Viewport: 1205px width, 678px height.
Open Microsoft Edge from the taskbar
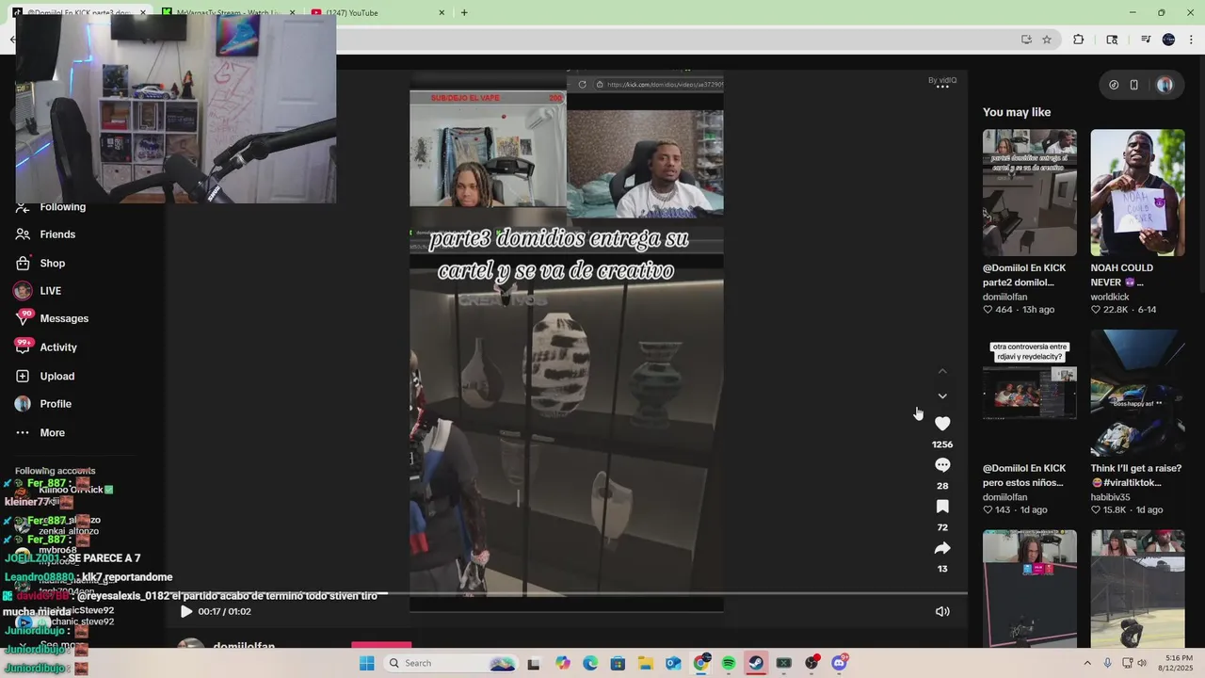click(590, 663)
